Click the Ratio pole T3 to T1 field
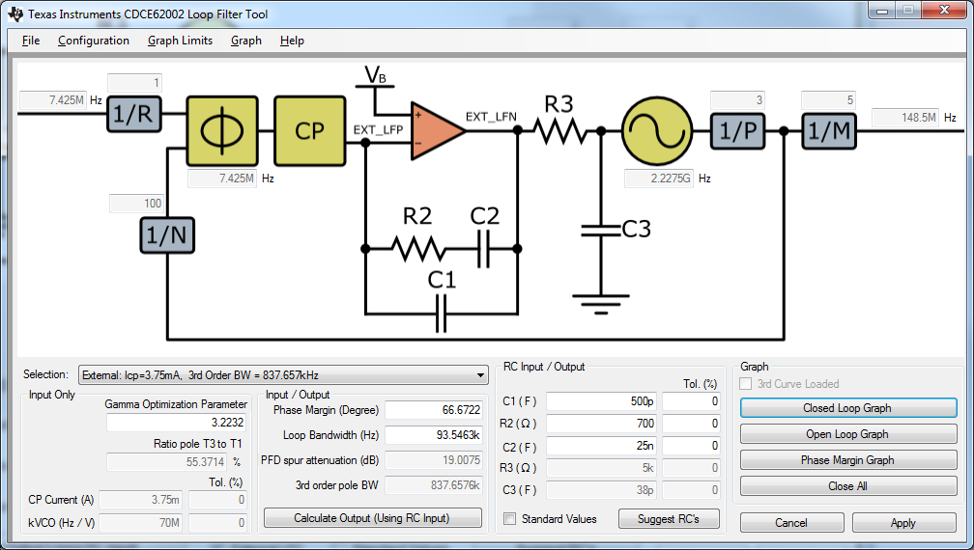This screenshot has height=550, width=974. 166,462
